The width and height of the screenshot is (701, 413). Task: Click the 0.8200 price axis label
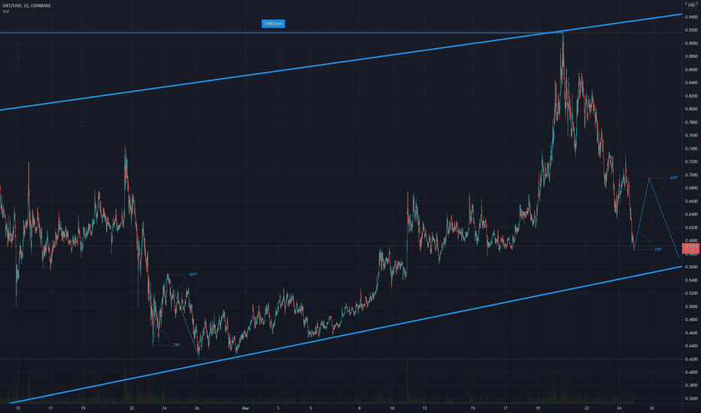[691, 96]
